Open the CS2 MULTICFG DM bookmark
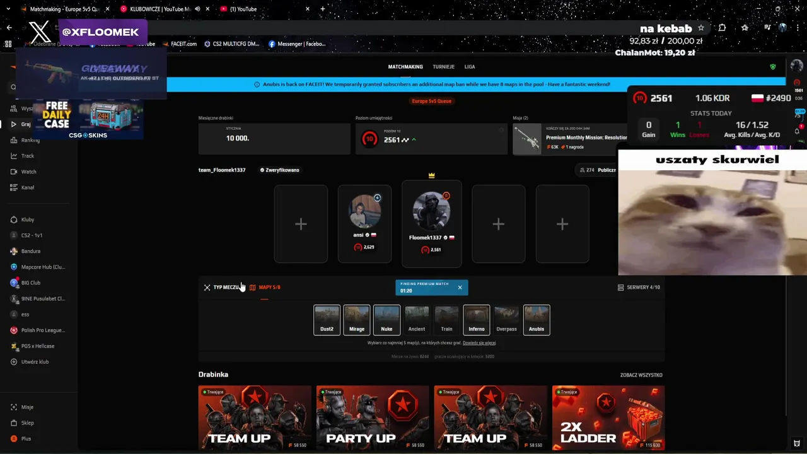 point(231,44)
